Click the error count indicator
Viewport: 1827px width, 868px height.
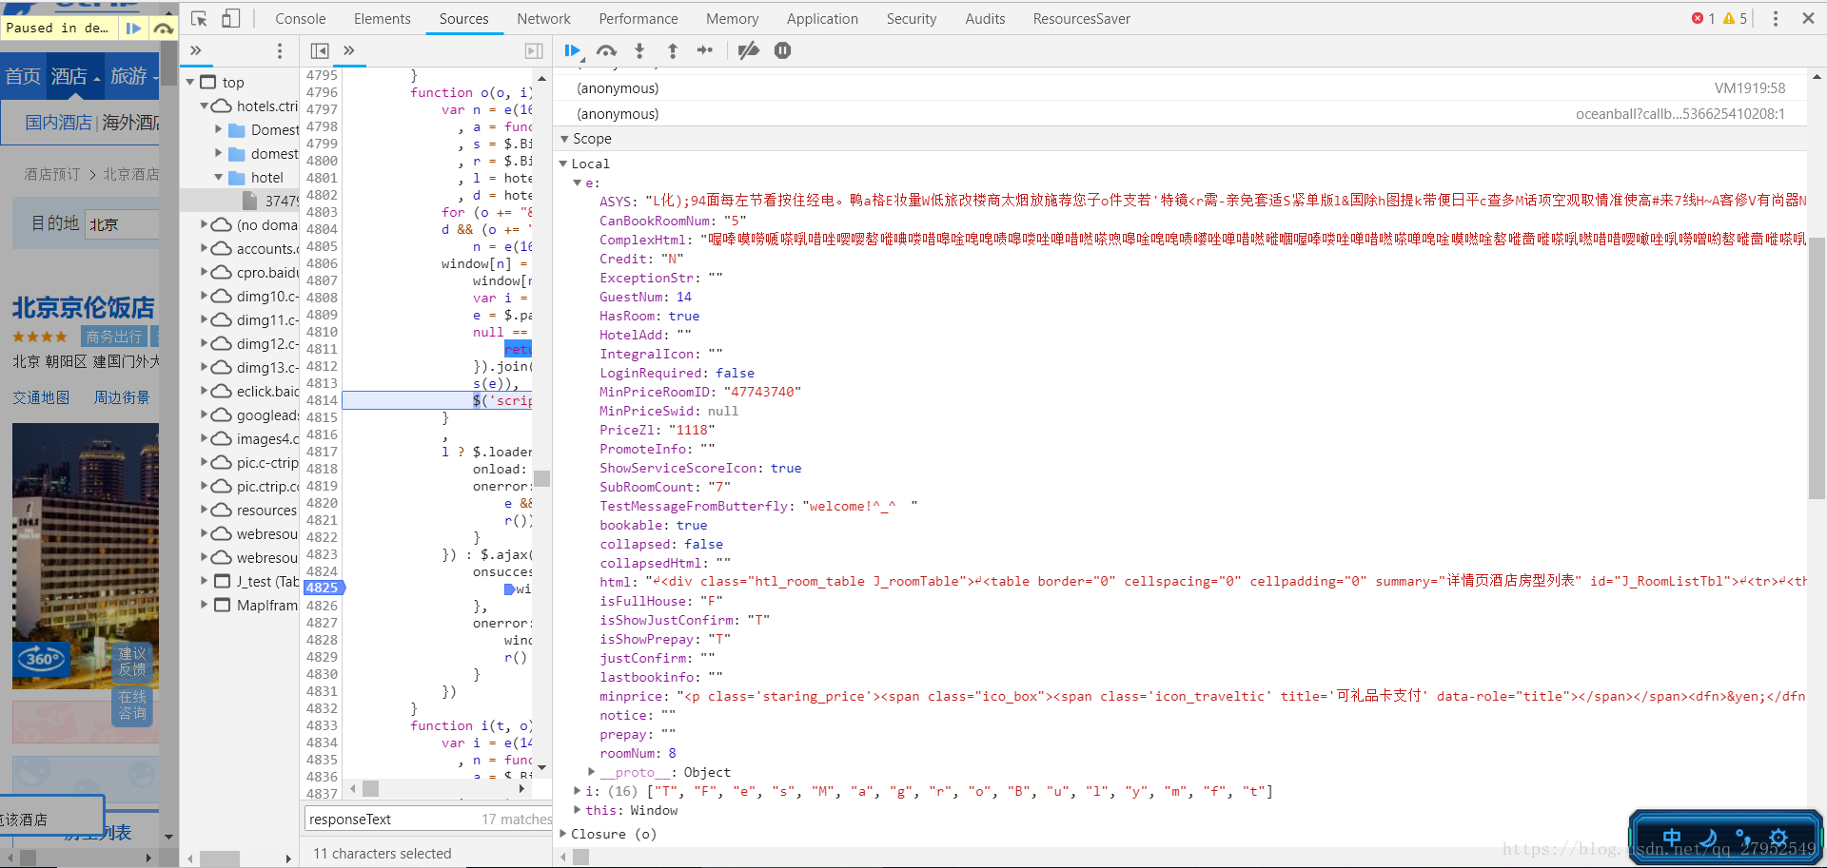click(1703, 18)
